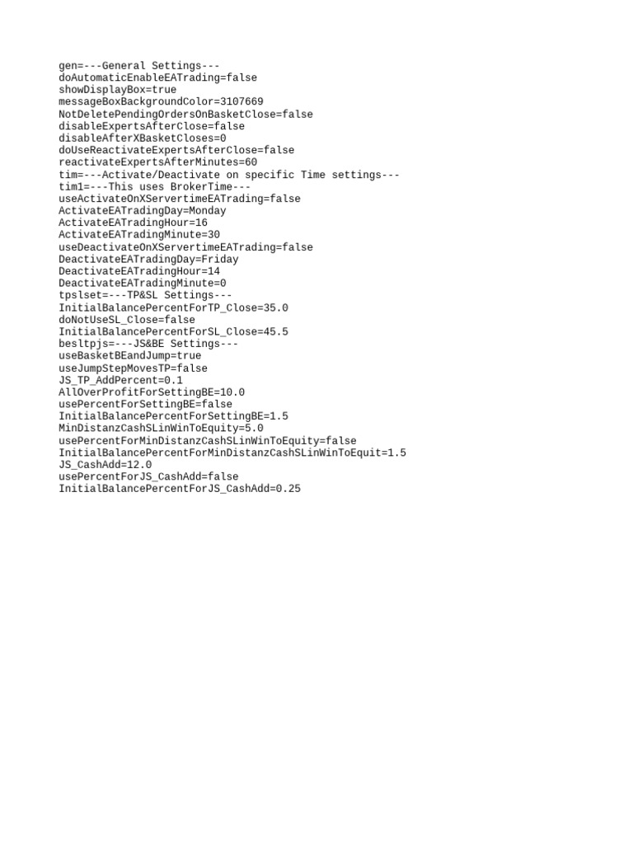Image resolution: width=633 pixels, height=844 pixels.
Task: Click messageBoxBackgroundColor=3107669 line
Action: [x=161, y=101]
